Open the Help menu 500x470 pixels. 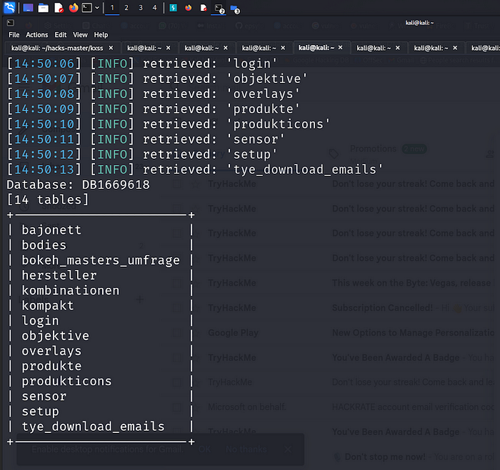pyautogui.click(x=101, y=35)
